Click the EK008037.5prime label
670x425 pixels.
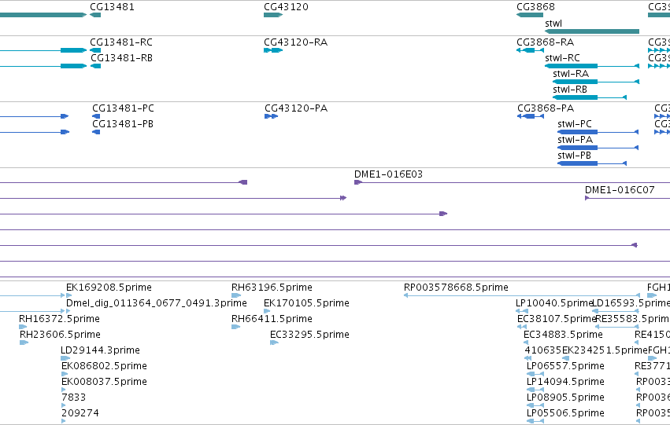point(104,382)
